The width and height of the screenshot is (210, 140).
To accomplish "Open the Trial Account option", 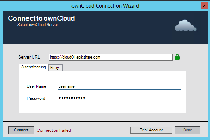I will coord(151,130).
